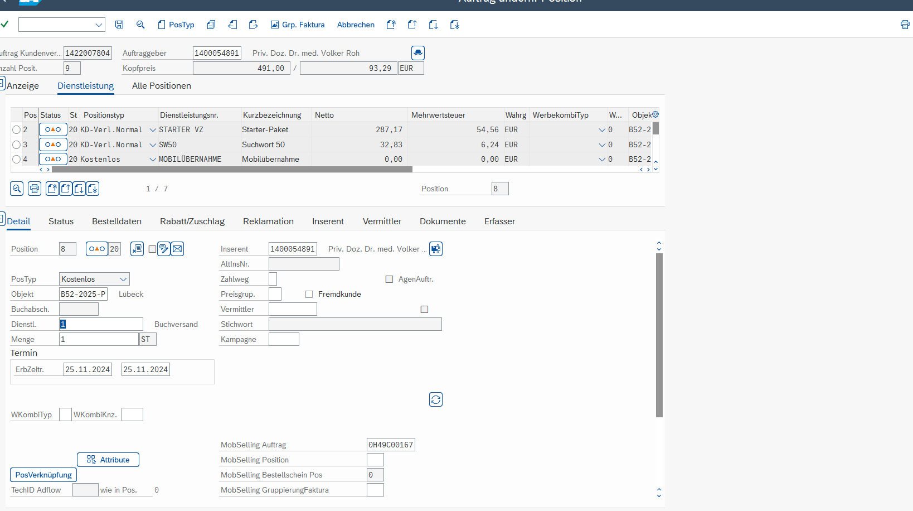Image resolution: width=913 pixels, height=511 pixels.
Task: Select radio button for position 3 row
Action: 16,144
